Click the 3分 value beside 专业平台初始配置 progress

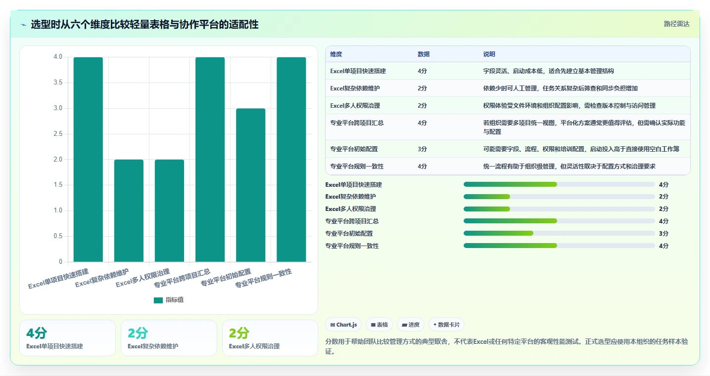663,233
